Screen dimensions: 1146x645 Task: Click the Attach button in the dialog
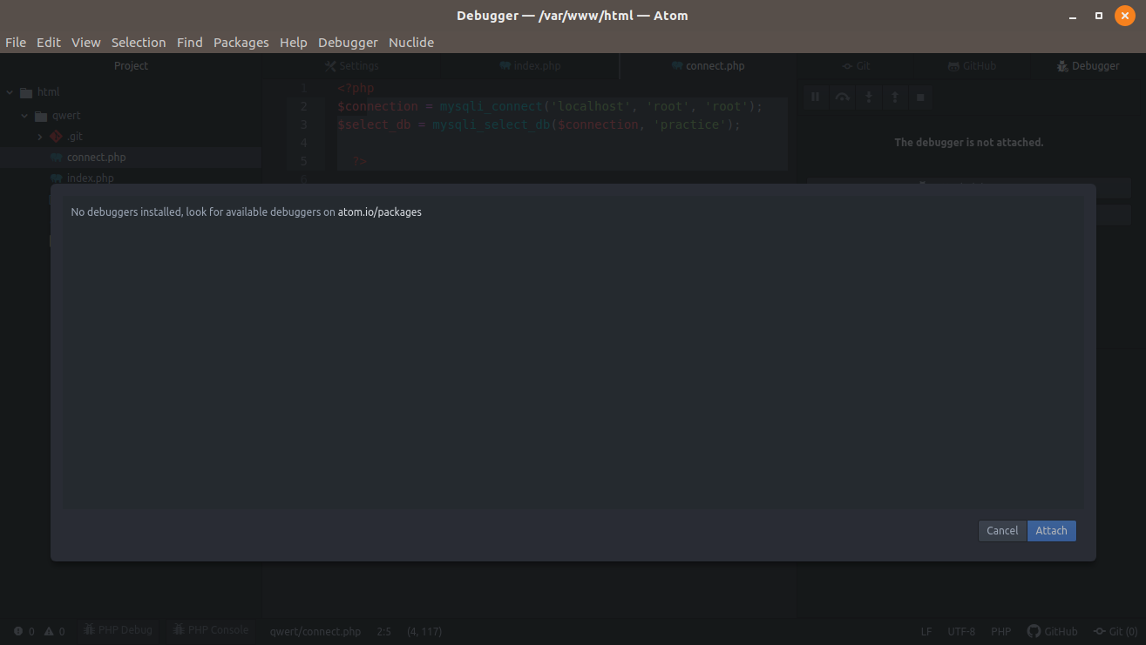(x=1051, y=531)
